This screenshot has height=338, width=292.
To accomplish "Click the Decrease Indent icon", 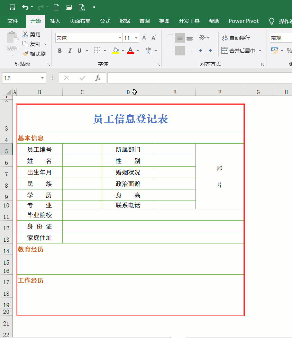I will point(202,51).
